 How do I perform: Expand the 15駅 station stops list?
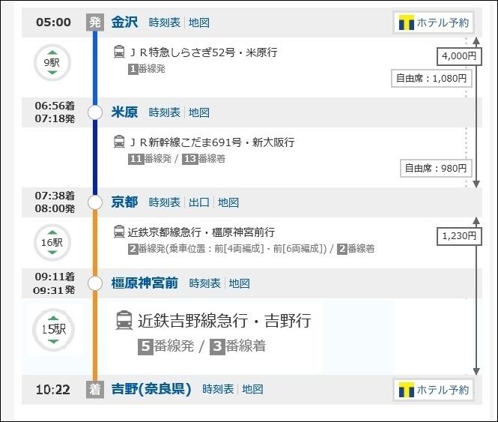[52, 328]
